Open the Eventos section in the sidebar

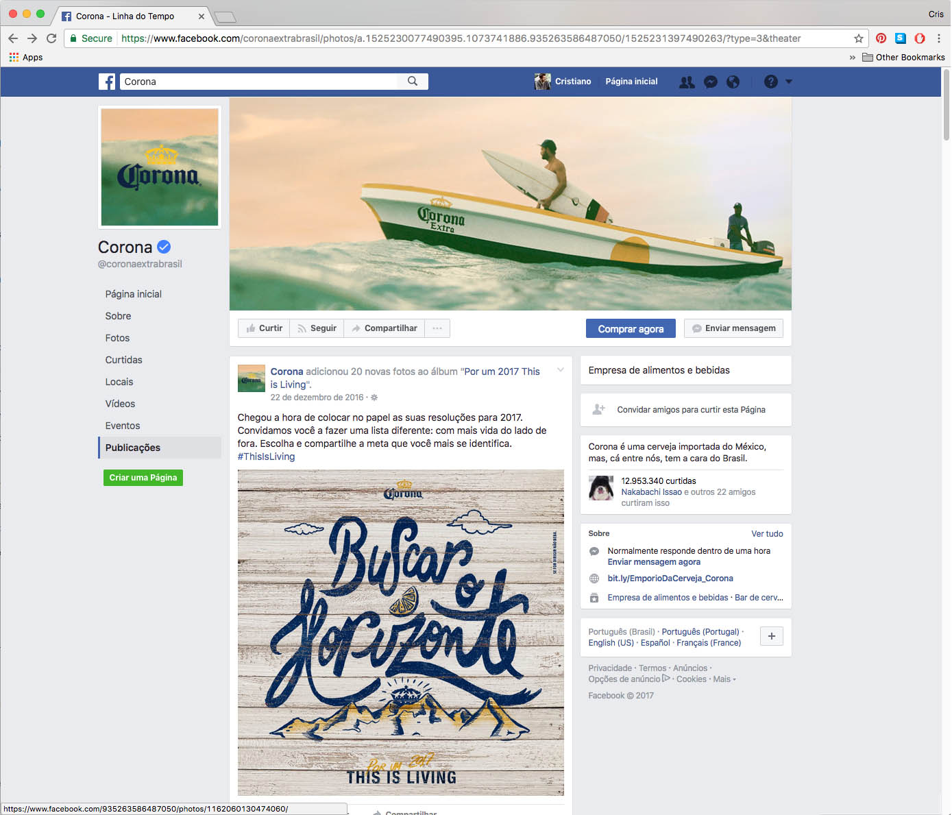123,426
